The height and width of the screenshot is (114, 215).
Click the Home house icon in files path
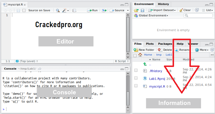[x=140, y=55]
